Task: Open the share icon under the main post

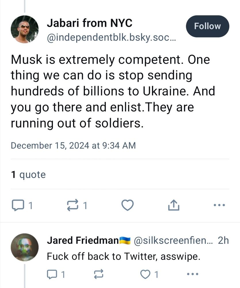Action: pyautogui.click(x=174, y=205)
